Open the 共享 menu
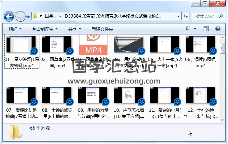Image resolution: width=228 pixels, height=144 pixels. (75, 29)
